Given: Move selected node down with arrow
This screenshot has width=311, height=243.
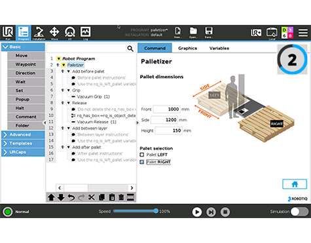Looking at the screenshot, I should click(61, 197).
